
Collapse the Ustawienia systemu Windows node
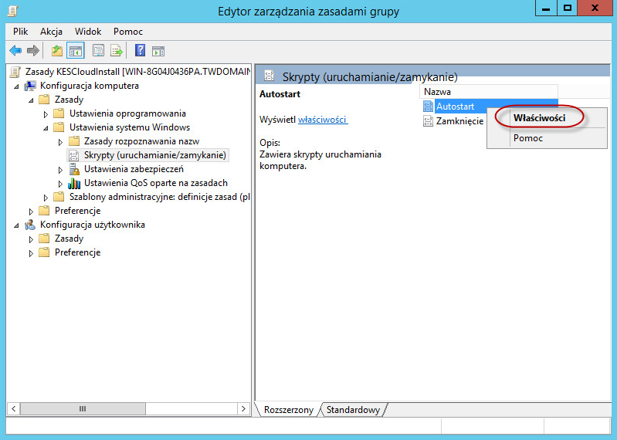[46, 128]
